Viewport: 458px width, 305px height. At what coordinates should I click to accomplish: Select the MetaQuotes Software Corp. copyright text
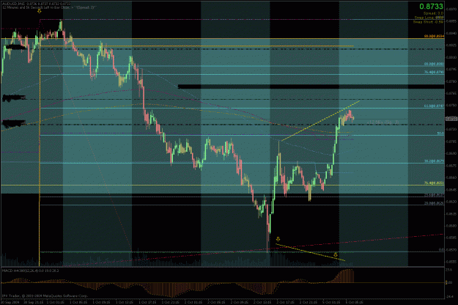45,295
